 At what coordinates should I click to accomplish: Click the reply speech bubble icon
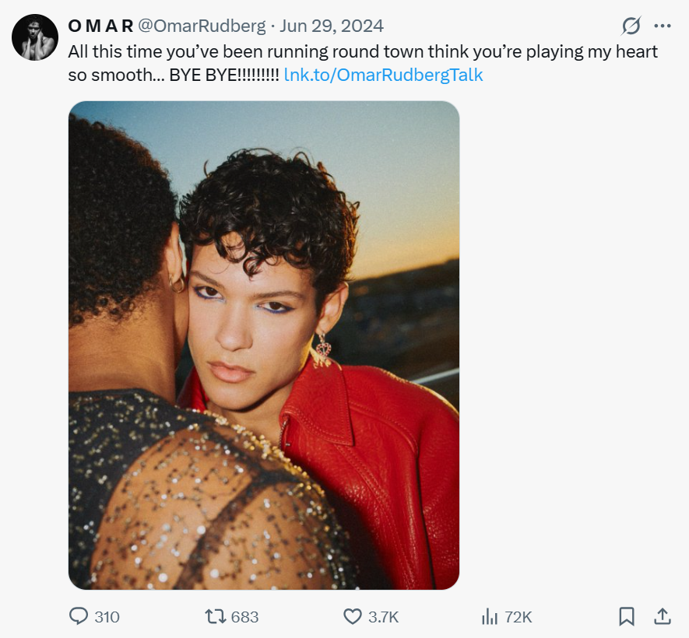tap(79, 616)
